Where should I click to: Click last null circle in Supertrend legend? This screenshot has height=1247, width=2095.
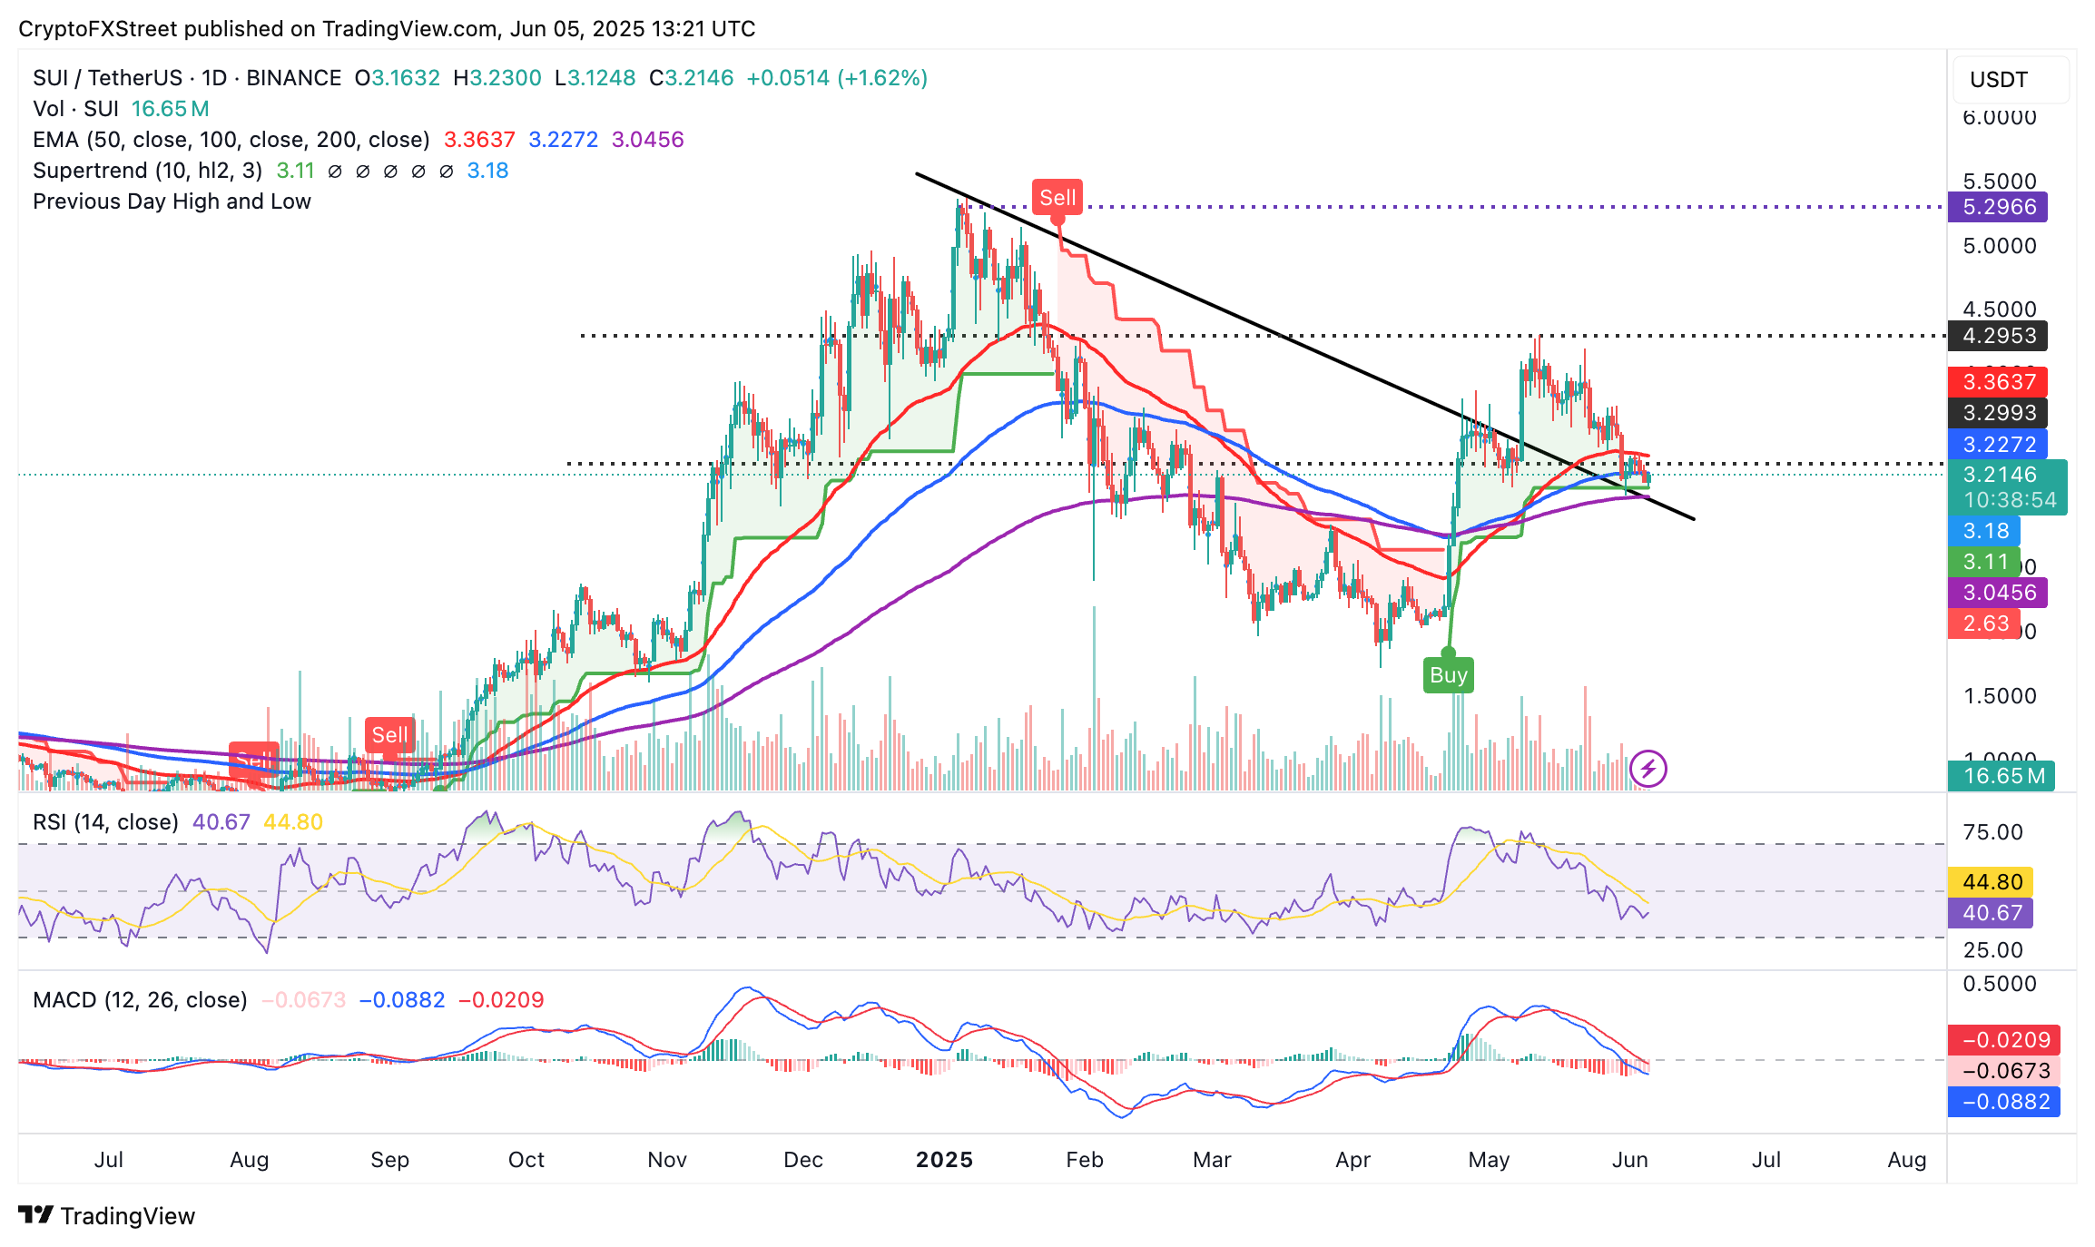point(446,171)
